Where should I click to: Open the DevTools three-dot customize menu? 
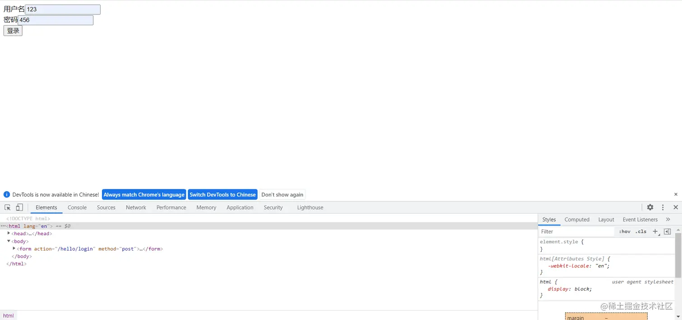click(663, 207)
